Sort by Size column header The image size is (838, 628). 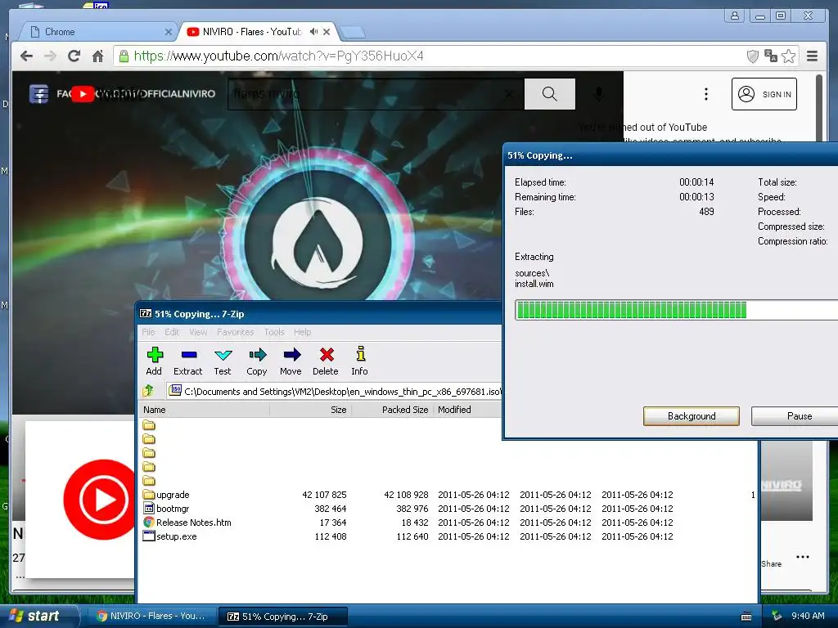(310, 410)
